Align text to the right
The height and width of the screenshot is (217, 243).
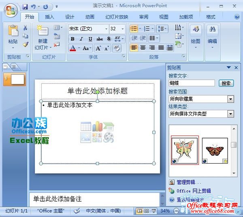click(152, 48)
